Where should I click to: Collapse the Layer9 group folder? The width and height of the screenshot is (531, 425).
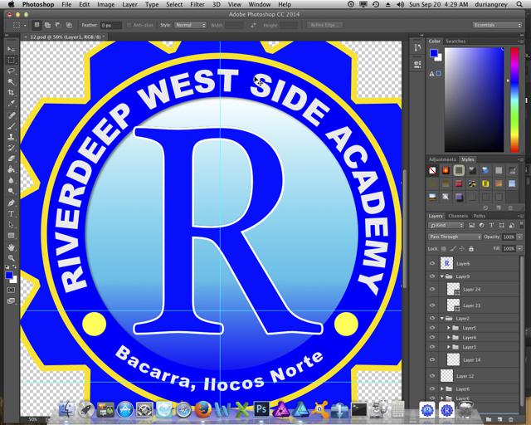(441, 276)
